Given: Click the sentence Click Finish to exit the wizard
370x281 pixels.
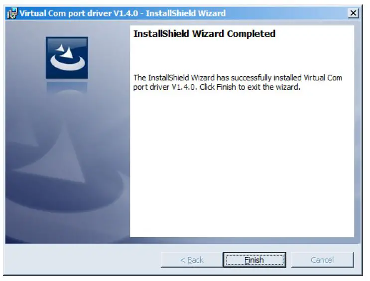Looking at the screenshot, I should click(250, 87).
